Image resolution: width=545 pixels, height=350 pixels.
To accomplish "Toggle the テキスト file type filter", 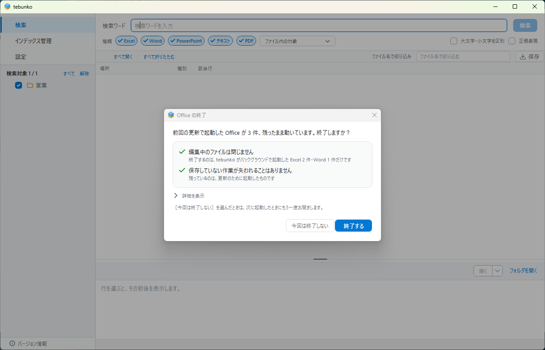I will tap(220, 41).
